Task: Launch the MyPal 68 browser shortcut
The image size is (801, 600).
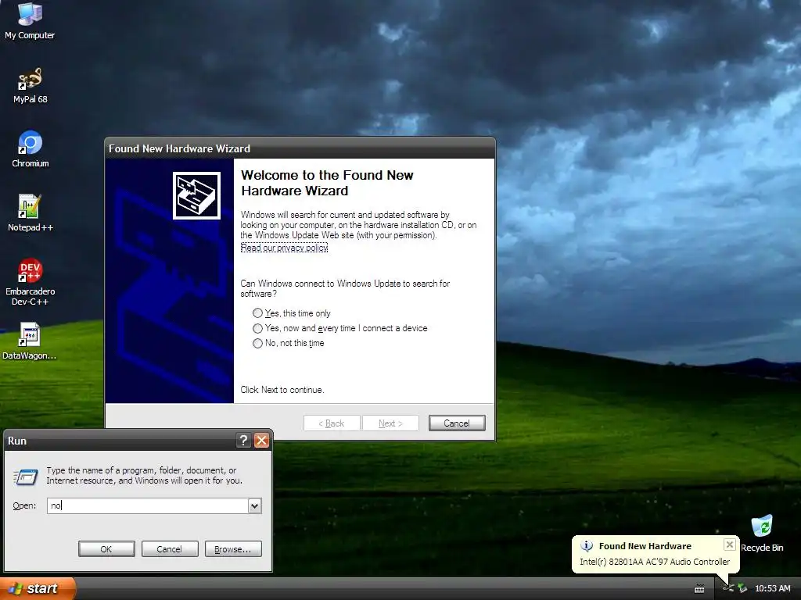Action: click(30, 85)
